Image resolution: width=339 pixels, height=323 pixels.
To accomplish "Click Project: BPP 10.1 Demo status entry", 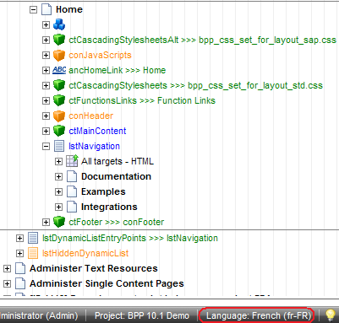I will pos(142,315).
